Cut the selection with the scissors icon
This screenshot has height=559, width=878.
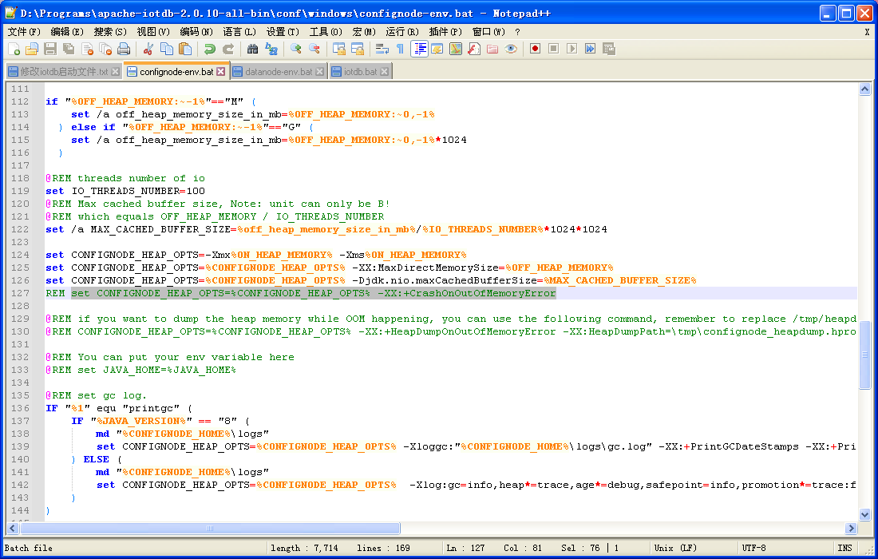tap(148, 50)
